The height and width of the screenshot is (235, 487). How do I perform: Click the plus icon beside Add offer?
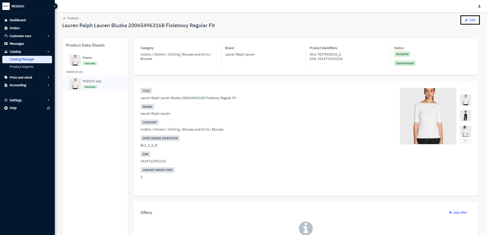point(450,212)
